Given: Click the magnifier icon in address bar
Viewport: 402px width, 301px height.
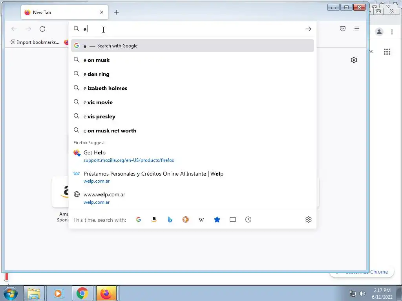Looking at the screenshot, I should pyautogui.click(x=77, y=29).
